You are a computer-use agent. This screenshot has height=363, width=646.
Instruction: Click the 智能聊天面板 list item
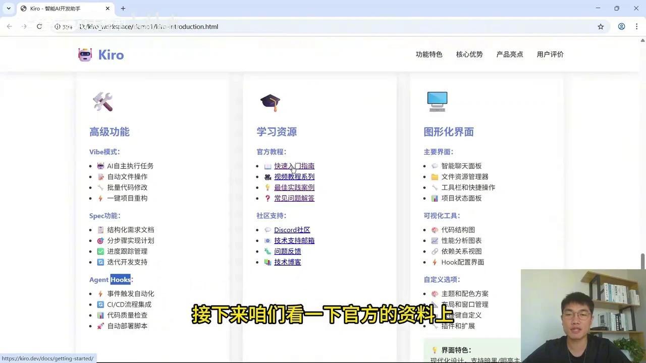click(461, 166)
